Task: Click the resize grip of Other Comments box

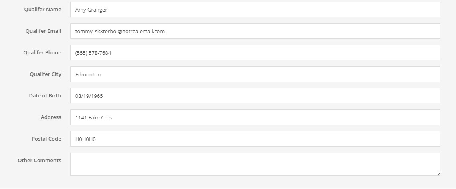Action: pyautogui.click(x=438, y=173)
